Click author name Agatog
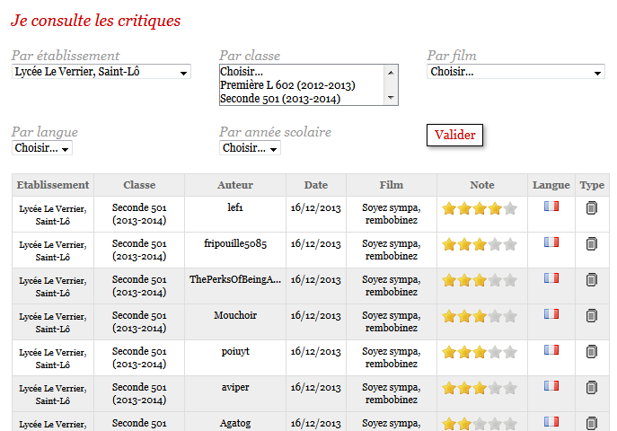This screenshot has height=431, width=617. (x=235, y=423)
